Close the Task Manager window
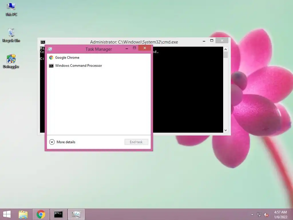The width and height of the screenshot is (293, 220). (x=144, y=48)
